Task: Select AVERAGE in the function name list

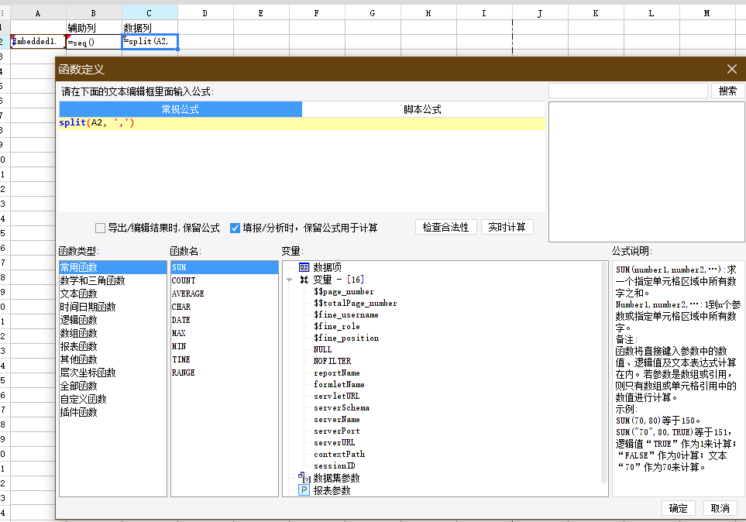Action: click(225, 294)
